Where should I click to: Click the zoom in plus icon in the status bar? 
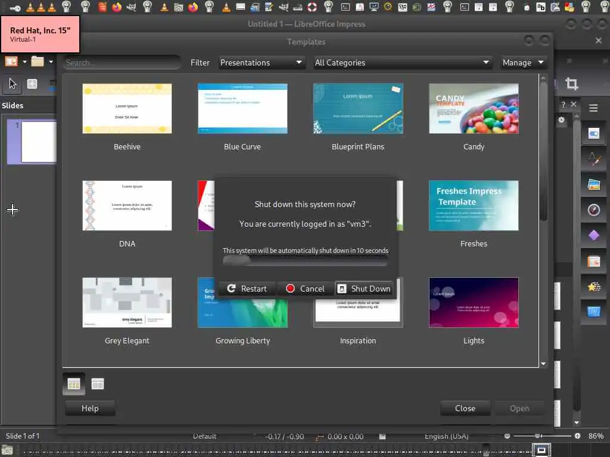[x=577, y=436]
